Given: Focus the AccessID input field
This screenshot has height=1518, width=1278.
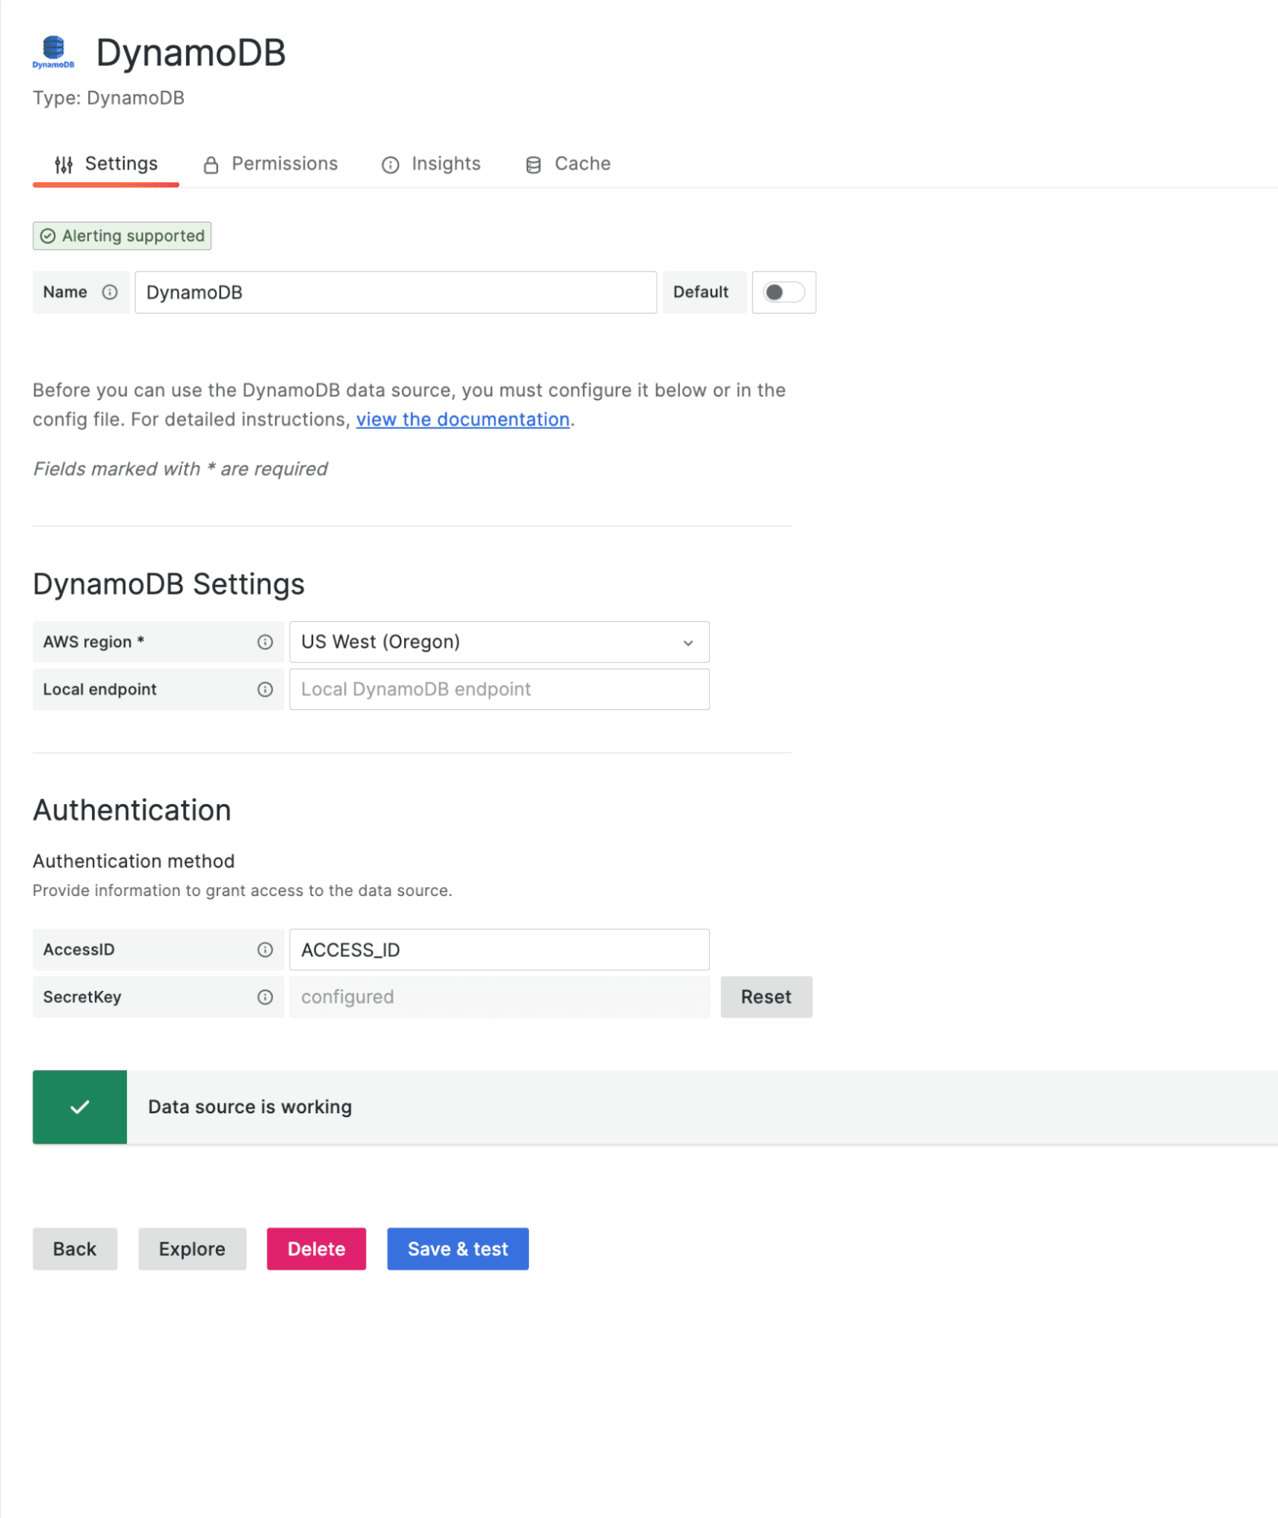Looking at the screenshot, I should coord(499,950).
